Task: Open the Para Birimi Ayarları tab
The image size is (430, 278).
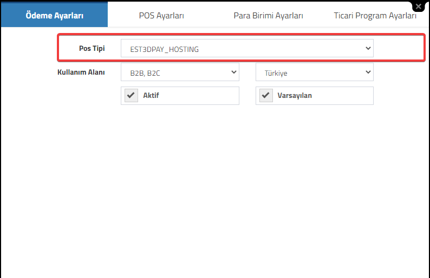Action: click(268, 15)
